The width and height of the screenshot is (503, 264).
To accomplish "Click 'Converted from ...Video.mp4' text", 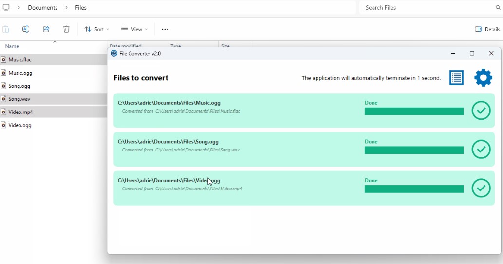I will (182, 189).
